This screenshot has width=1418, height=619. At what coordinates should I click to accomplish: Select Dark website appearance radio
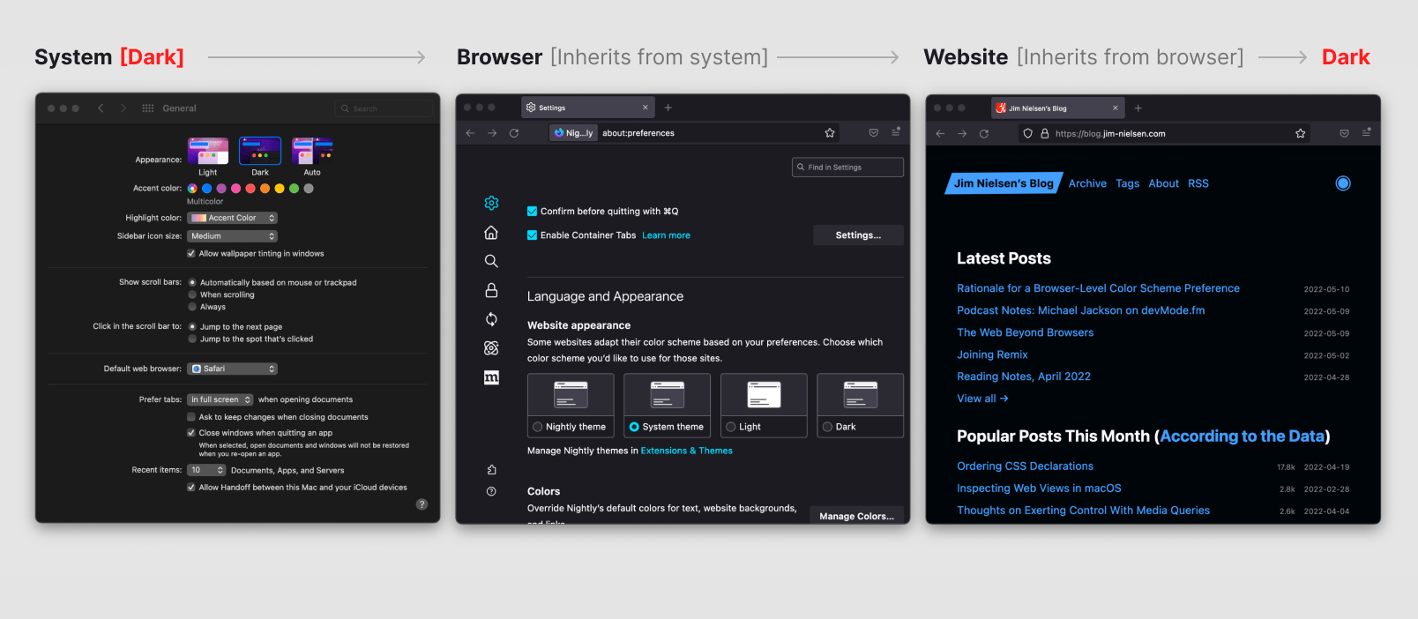[827, 427]
